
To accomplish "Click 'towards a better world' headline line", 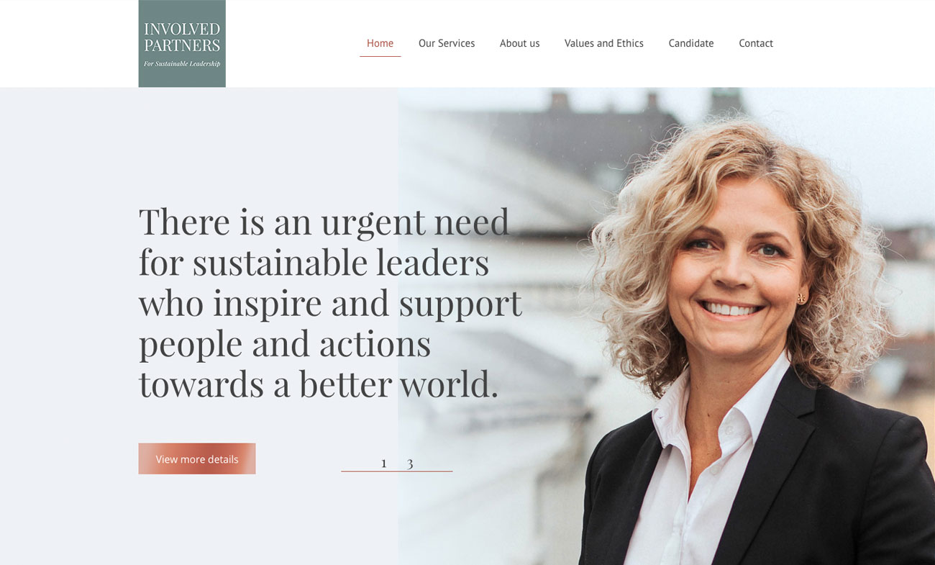I will [319, 384].
